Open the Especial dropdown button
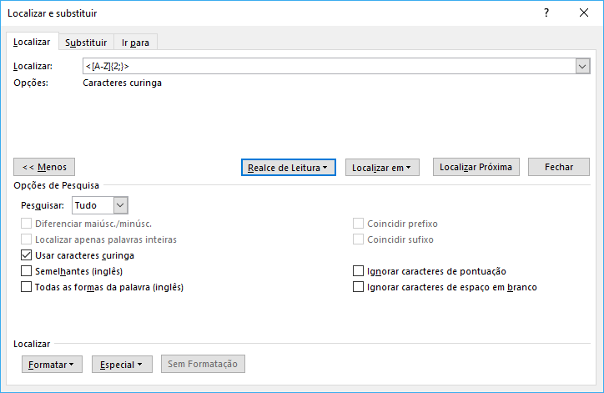Image resolution: width=604 pixels, height=393 pixels. [122, 364]
